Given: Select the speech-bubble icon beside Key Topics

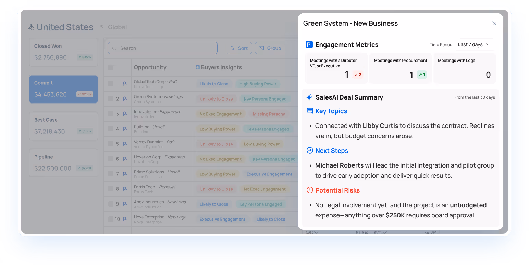Looking at the screenshot, I should [310, 111].
